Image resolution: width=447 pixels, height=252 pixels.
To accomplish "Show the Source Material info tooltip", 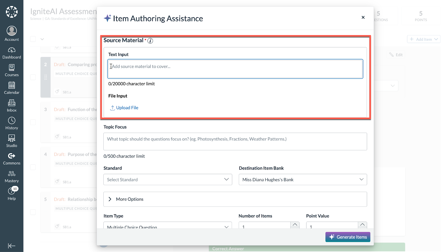I will (x=150, y=41).
